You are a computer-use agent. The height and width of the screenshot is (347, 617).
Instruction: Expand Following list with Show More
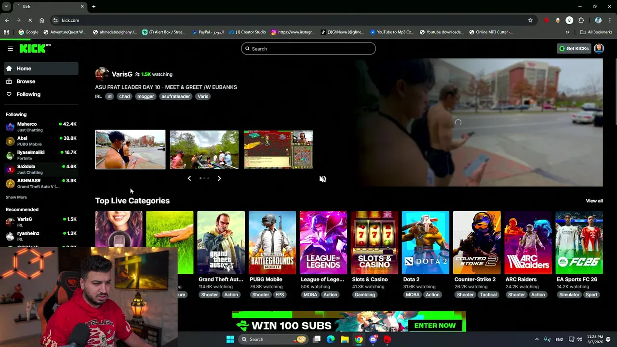[16, 197]
